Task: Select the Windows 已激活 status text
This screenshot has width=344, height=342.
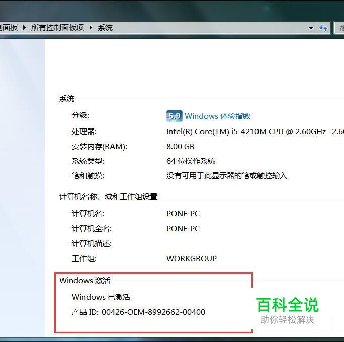Action: pos(101,297)
